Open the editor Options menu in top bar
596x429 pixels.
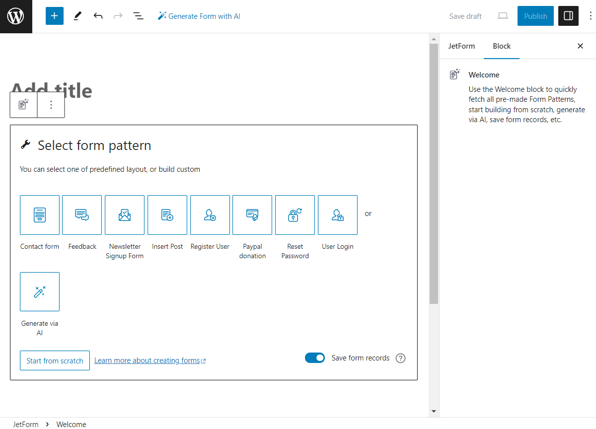pyautogui.click(x=590, y=16)
